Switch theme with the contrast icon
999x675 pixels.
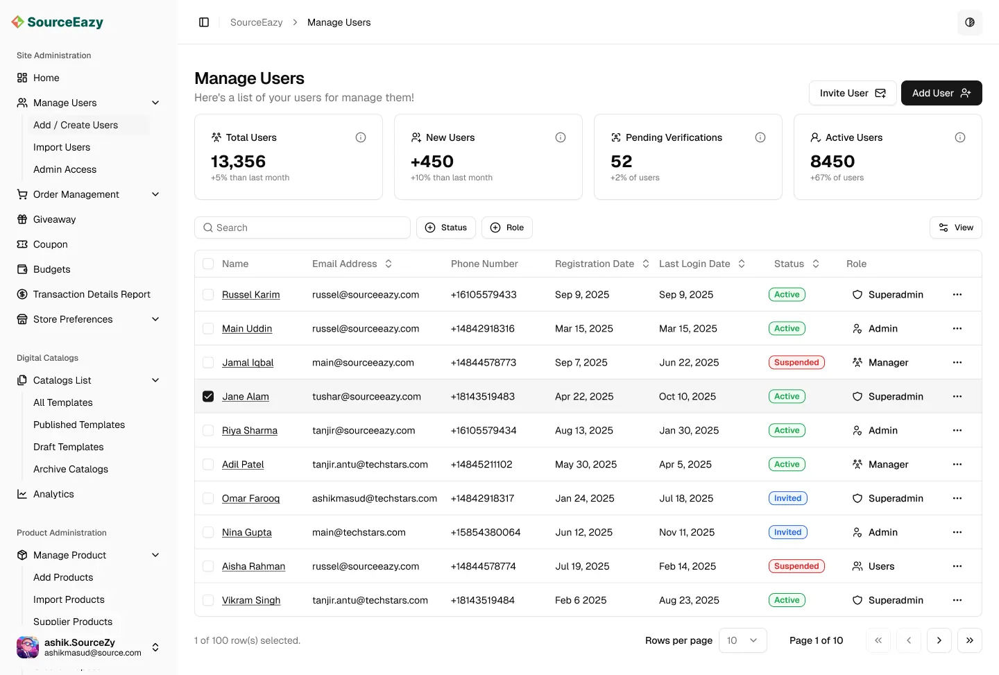pos(970,22)
